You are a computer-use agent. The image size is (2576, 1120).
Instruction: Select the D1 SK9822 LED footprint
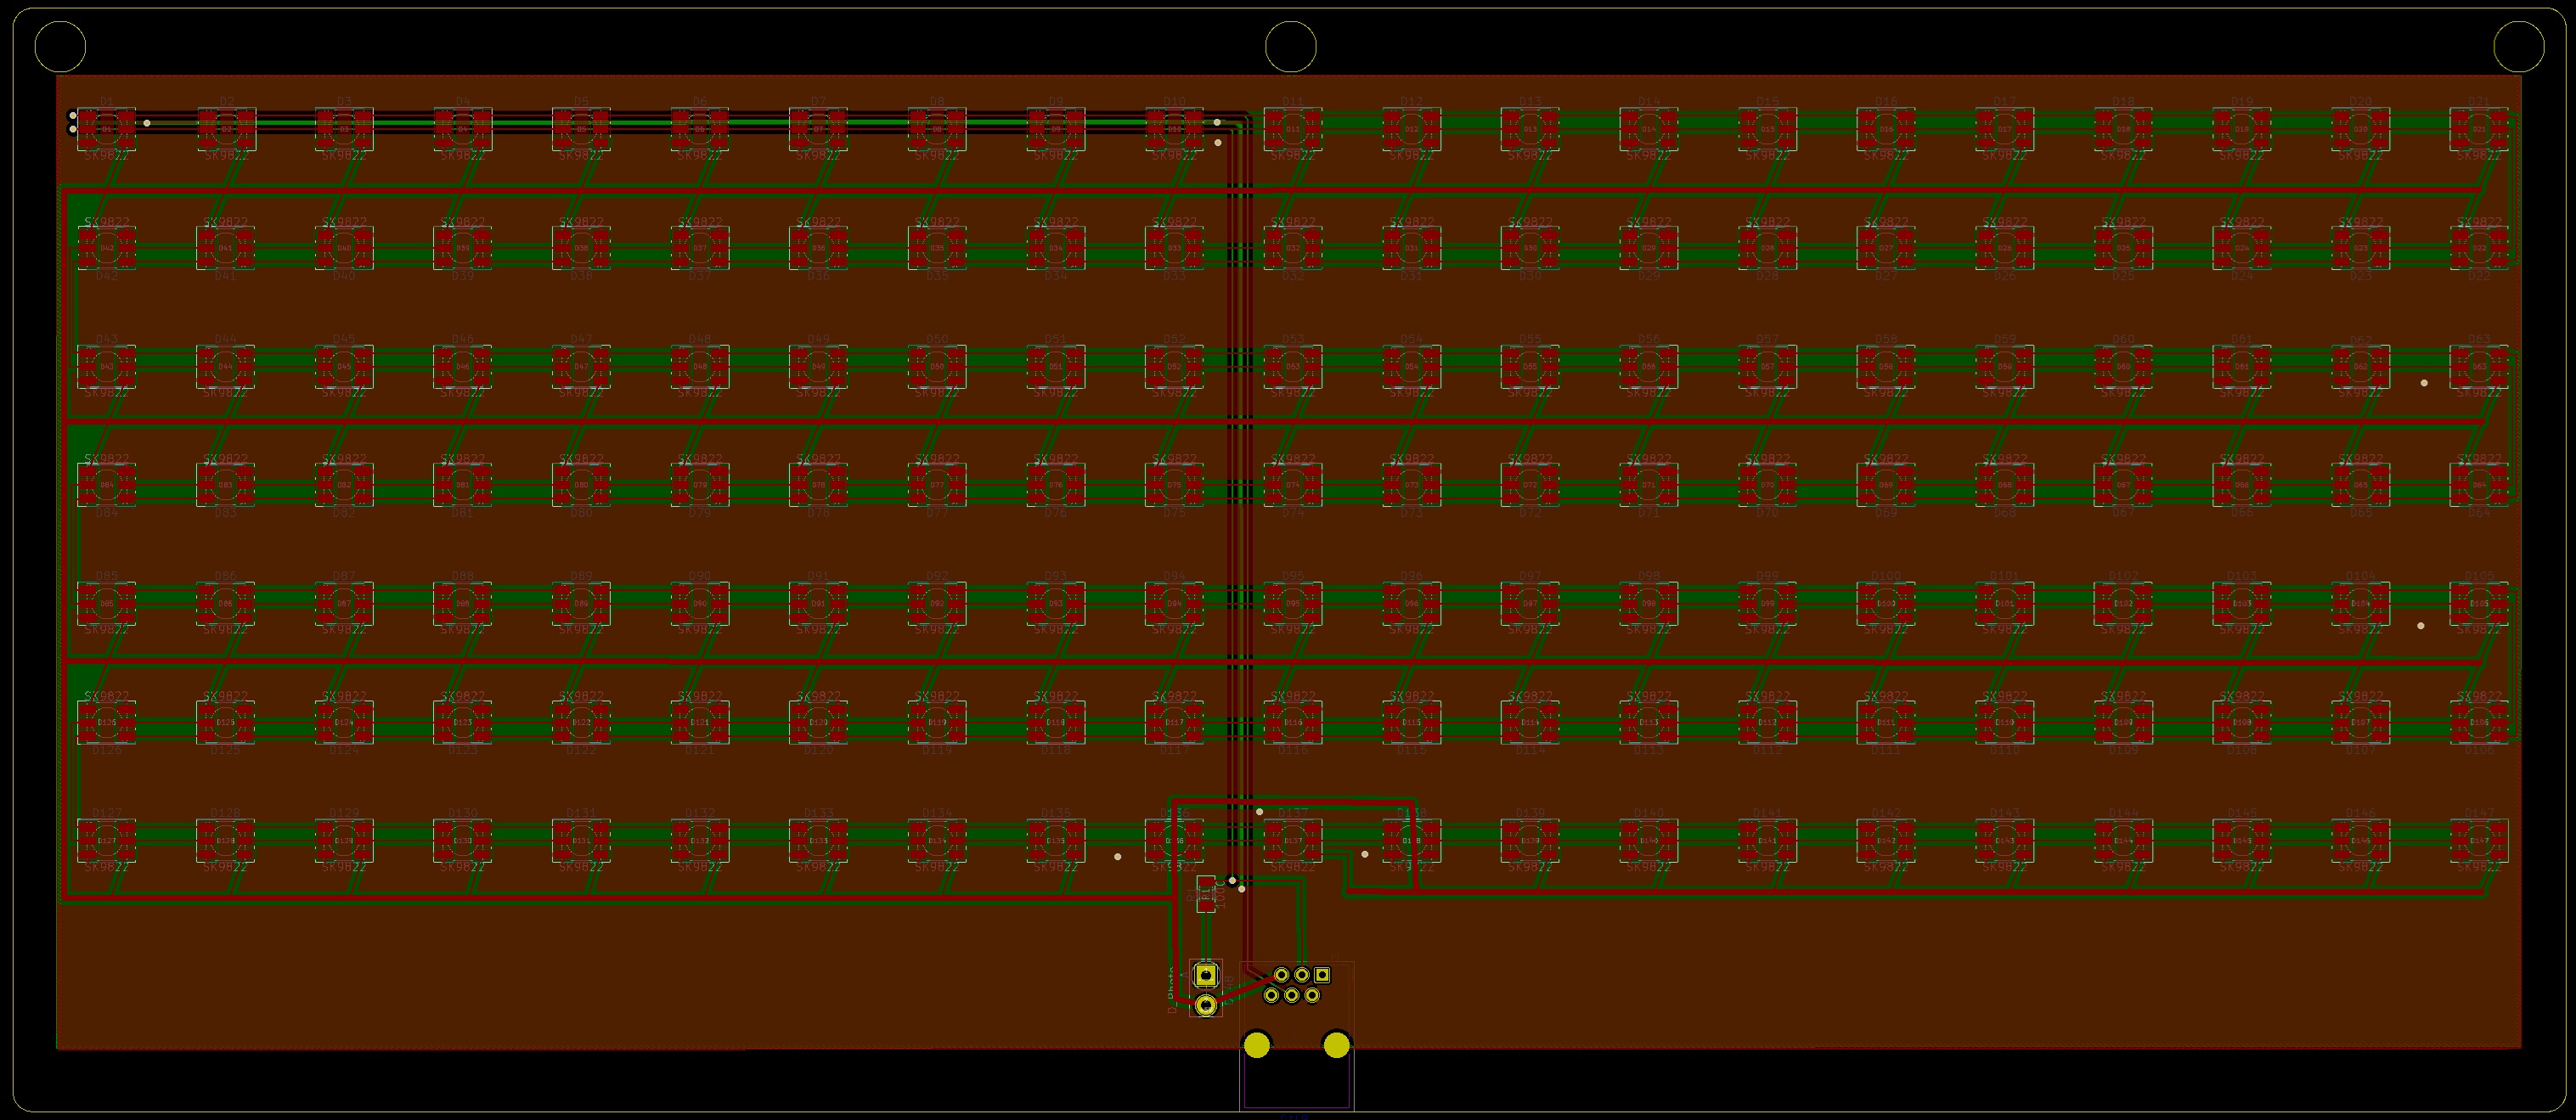(106, 129)
